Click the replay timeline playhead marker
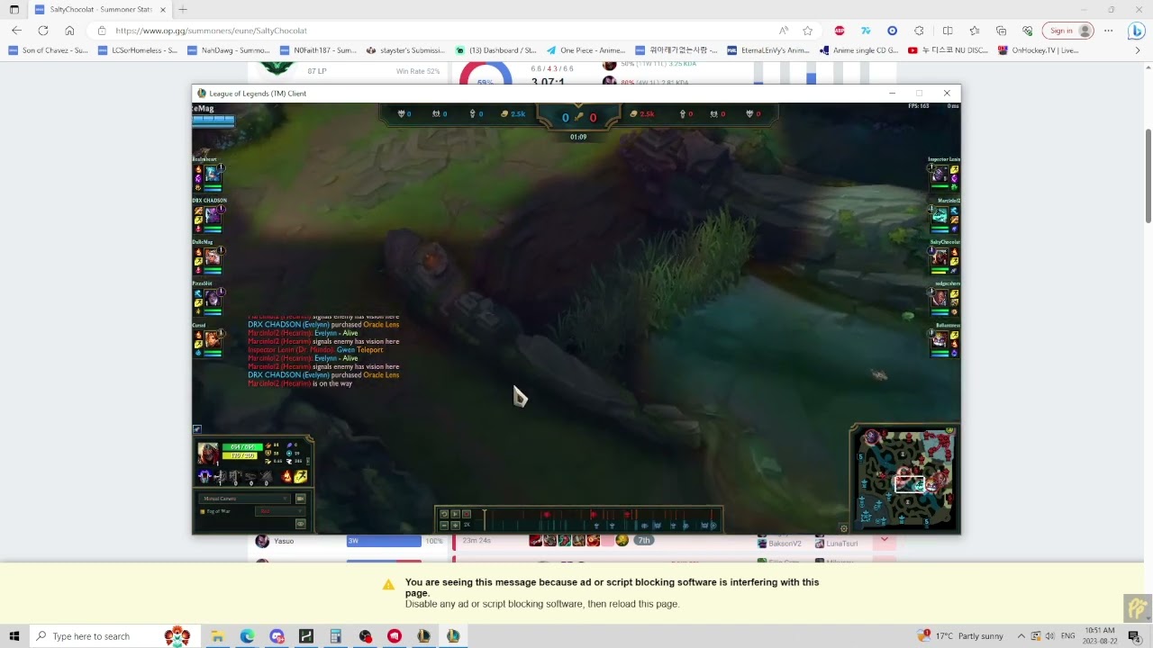The image size is (1153, 648). (x=485, y=519)
